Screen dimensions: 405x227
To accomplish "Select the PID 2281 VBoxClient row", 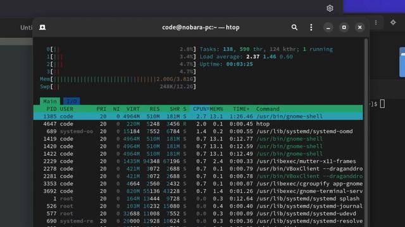I will pyautogui.click(x=198, y=176).
